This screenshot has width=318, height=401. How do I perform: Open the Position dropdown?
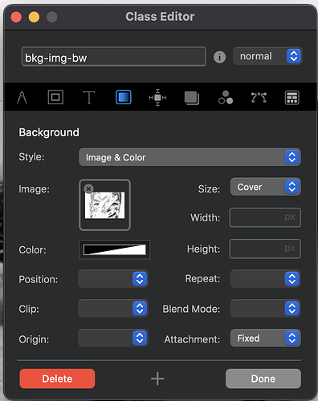pyautogui.click(x=113, y=279)
